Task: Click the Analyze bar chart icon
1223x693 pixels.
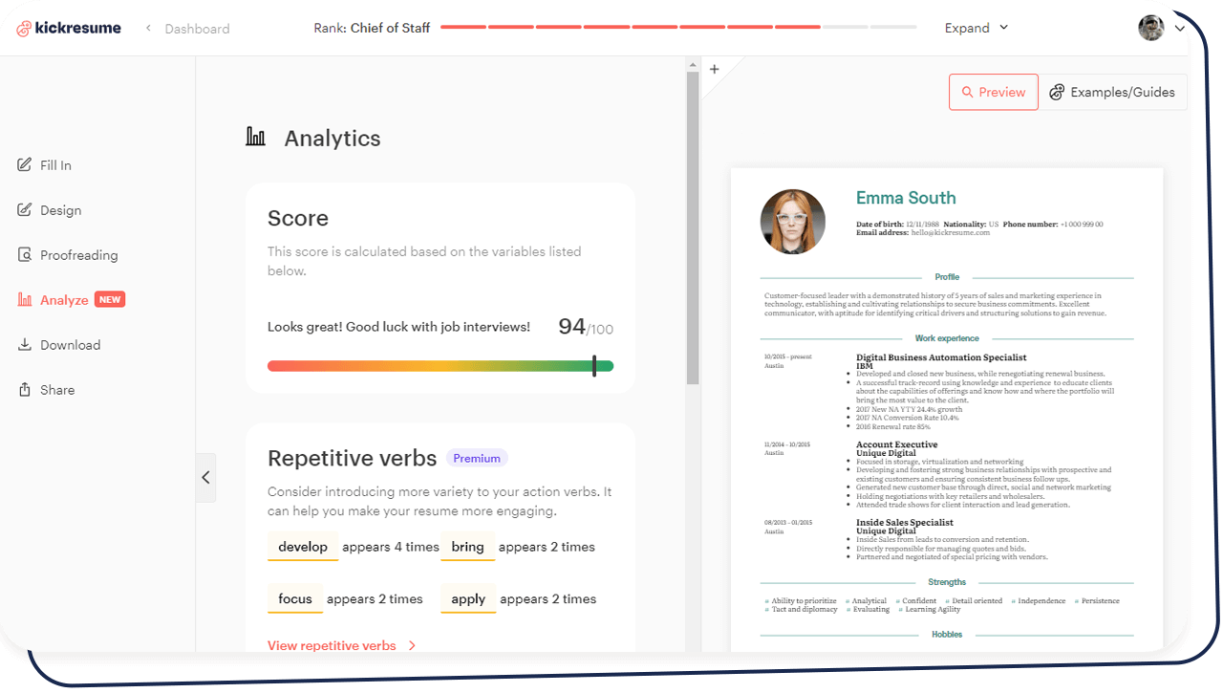Action: click(25, 300)
